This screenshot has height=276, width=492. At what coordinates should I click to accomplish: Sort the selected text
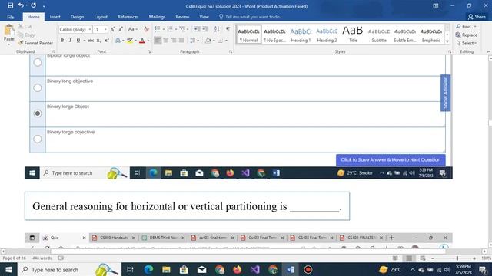[x=217, y=29]
